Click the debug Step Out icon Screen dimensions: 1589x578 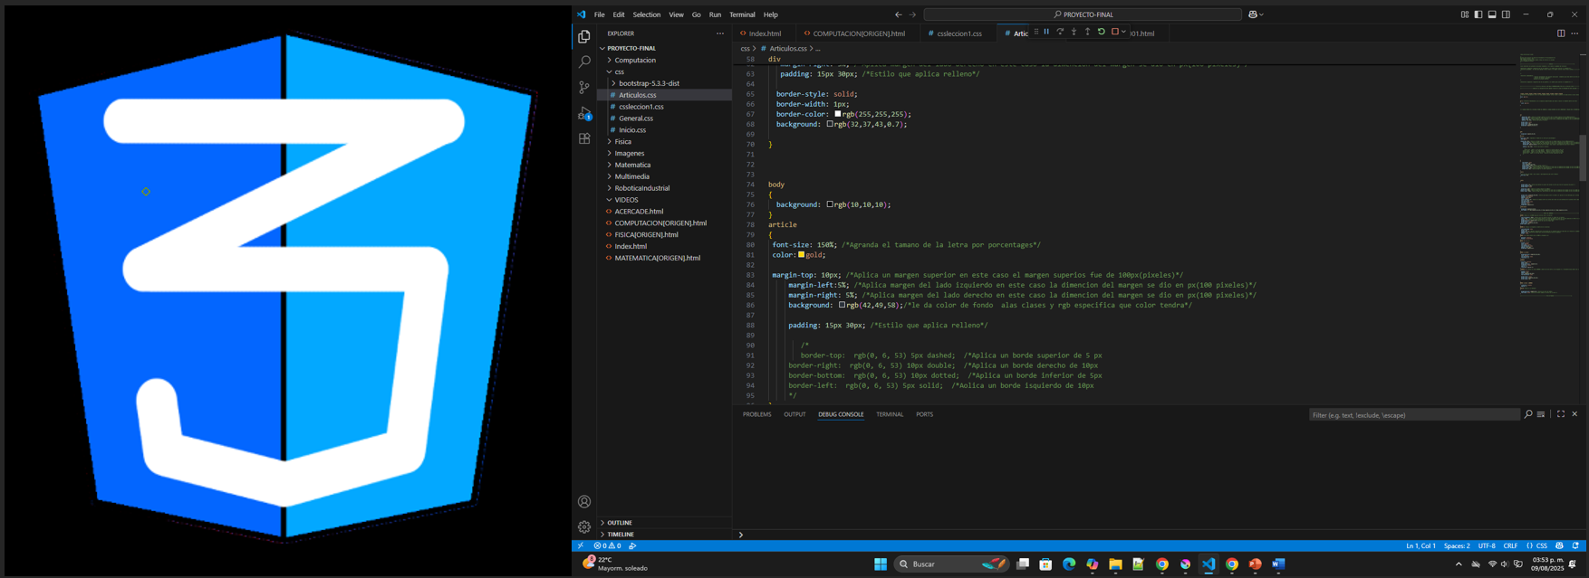(1087, 33)
